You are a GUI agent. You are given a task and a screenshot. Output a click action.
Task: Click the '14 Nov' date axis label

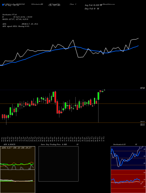coord(104,139)
